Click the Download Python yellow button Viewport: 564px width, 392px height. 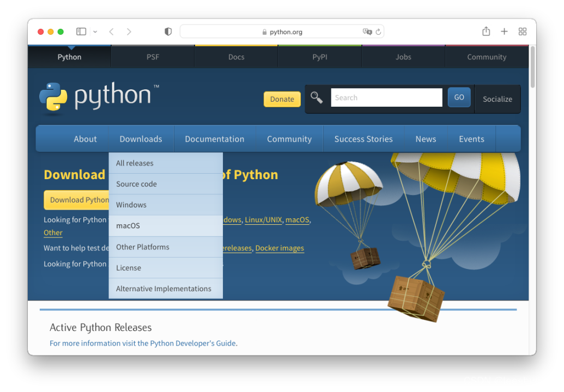pyautogui.click(x=77, y=200)
